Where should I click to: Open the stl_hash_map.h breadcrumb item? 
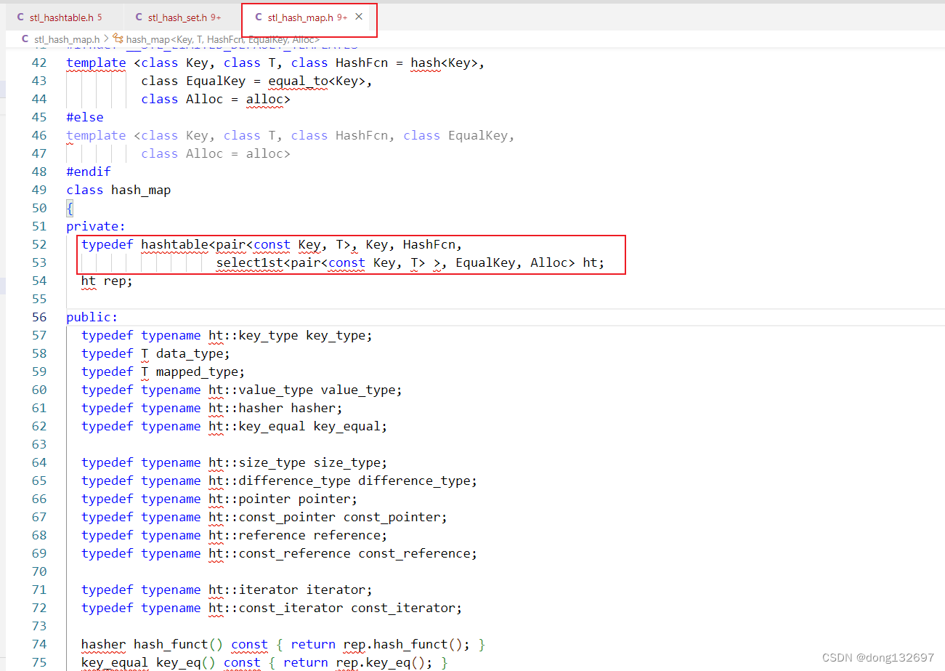tap(67, 39)
